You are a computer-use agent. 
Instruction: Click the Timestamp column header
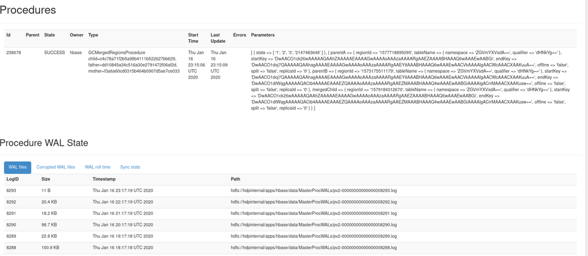point(104,179)
